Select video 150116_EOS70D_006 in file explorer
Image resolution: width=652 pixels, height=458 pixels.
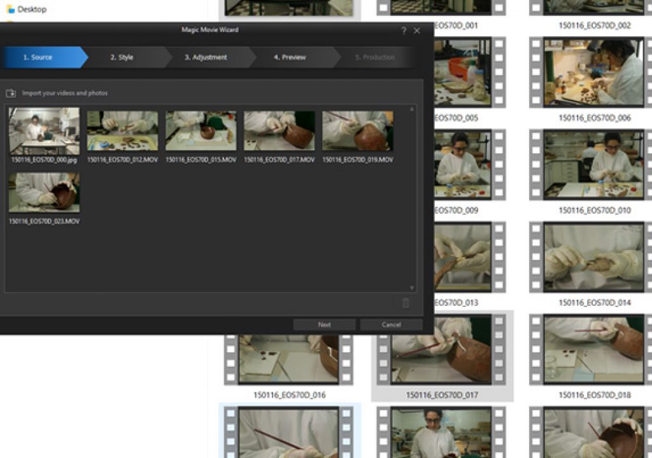pos(593,73)
